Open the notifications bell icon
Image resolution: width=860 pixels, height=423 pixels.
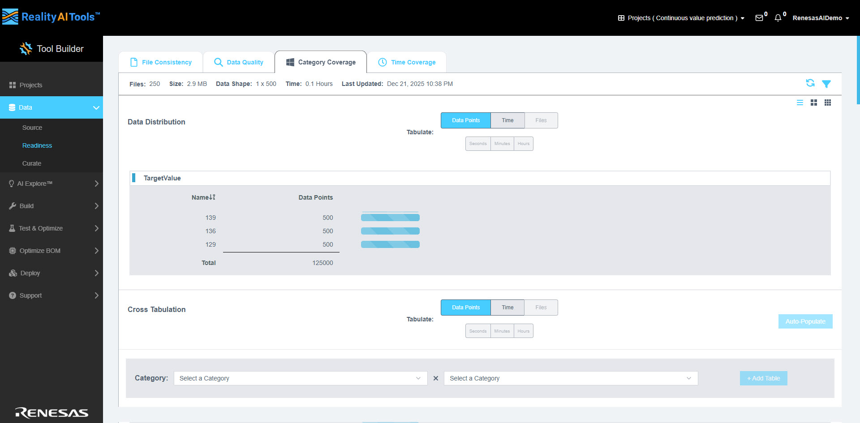(778, 18)
